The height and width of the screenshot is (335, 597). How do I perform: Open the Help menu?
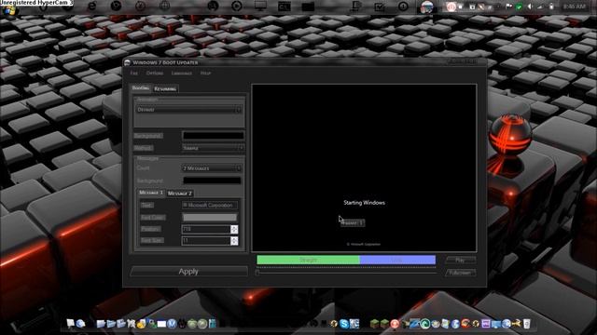[x=205, y=73]
